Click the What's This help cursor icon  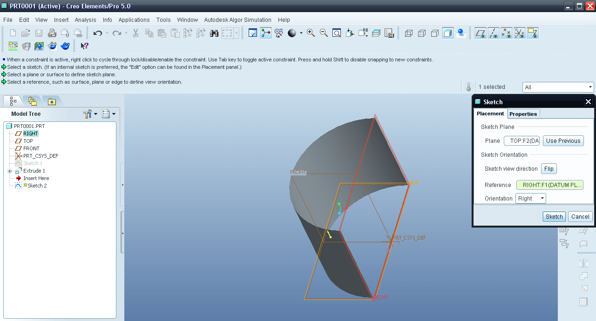(x=84, y=46)
